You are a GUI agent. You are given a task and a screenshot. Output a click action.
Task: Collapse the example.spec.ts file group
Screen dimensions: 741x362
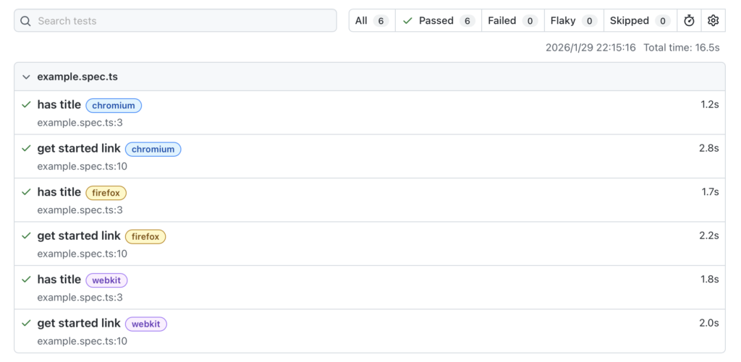coord(27,77)
